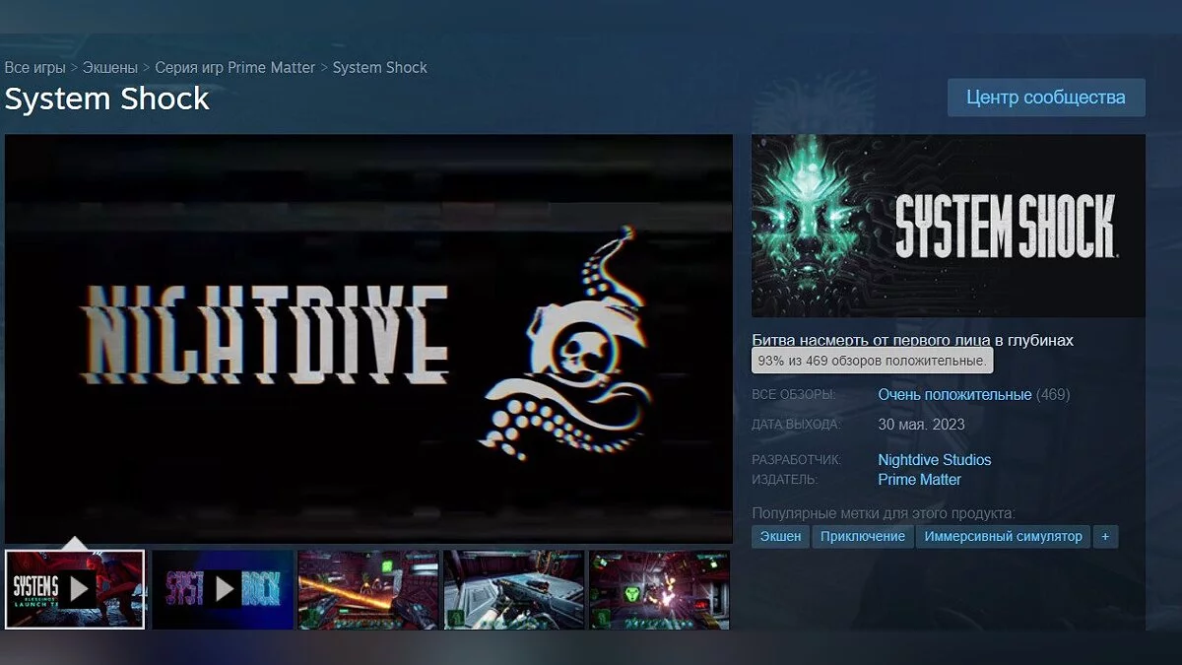The image size is (1182, 665).
Task: Open "Серия игр Prime Matter" breadcrumb
Action: pyautogui.click(x=234, y=68)
